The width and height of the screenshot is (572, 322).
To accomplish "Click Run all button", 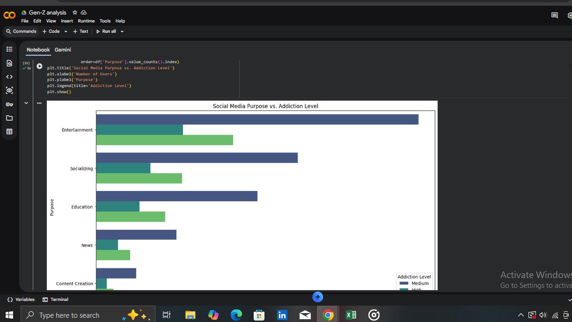I will point(106,31).
